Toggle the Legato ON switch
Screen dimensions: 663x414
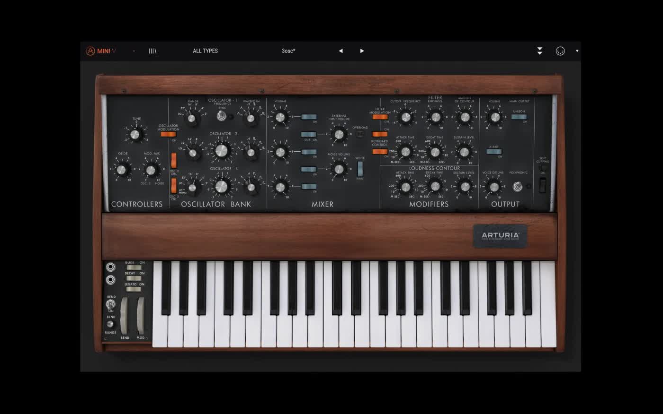pos(134,289)
